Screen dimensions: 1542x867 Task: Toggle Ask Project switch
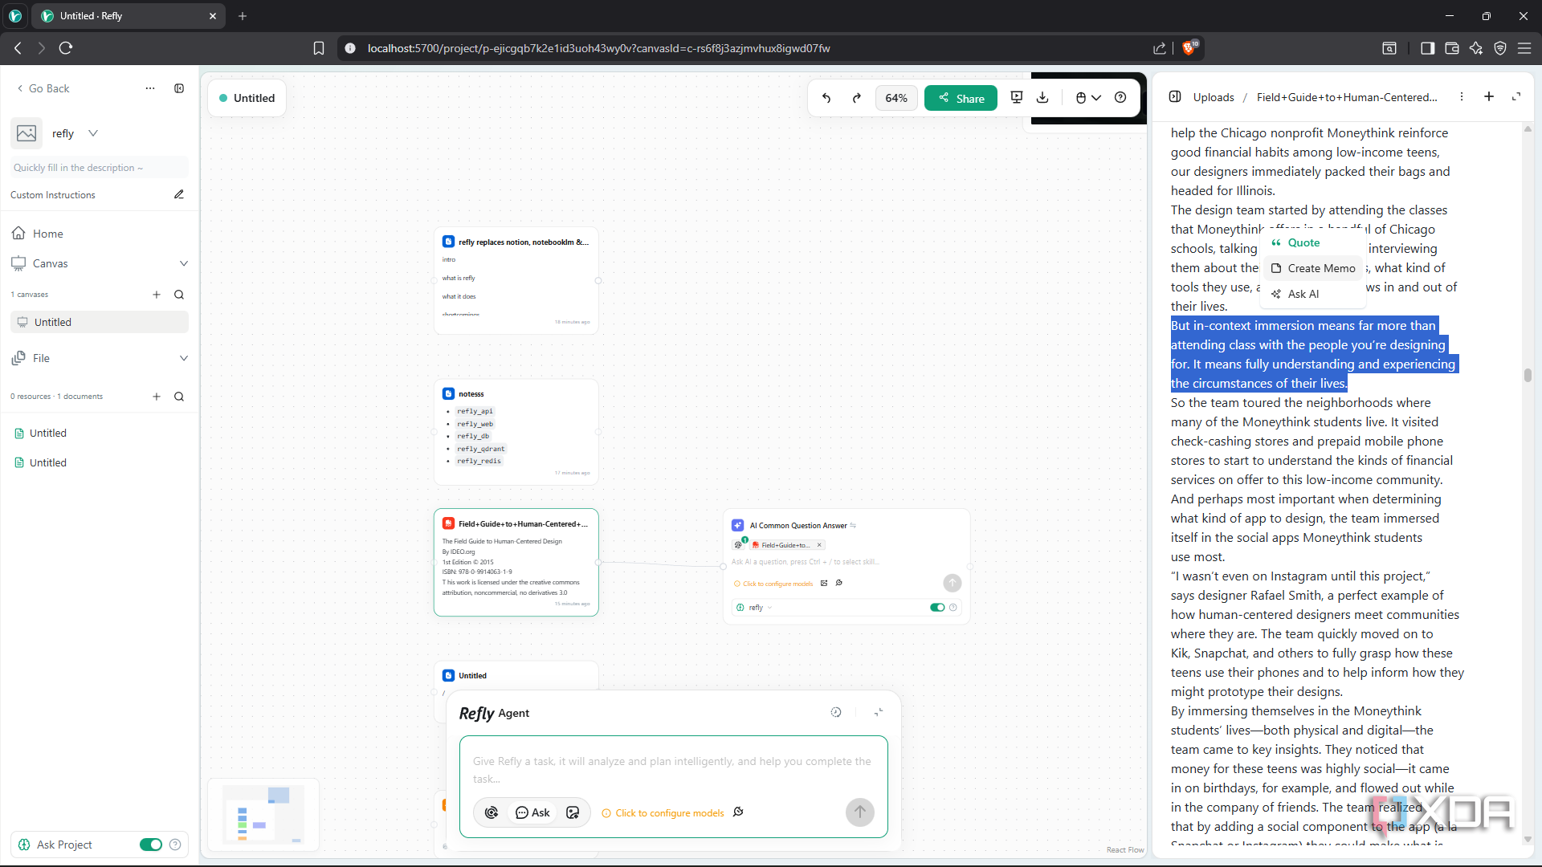coord(151,845)
